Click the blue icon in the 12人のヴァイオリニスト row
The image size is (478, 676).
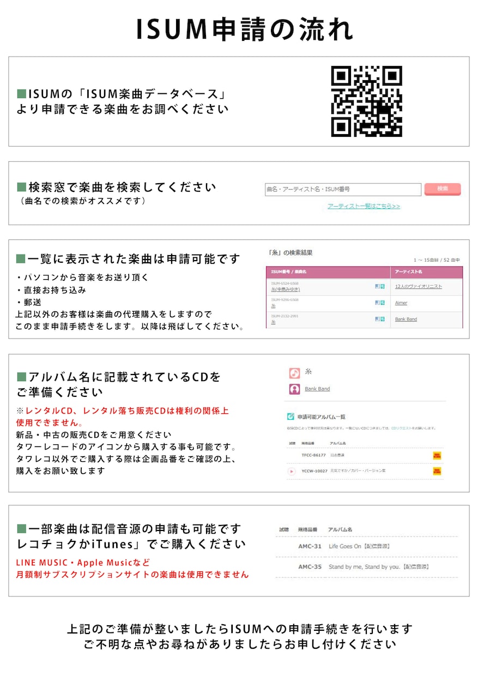377,286
